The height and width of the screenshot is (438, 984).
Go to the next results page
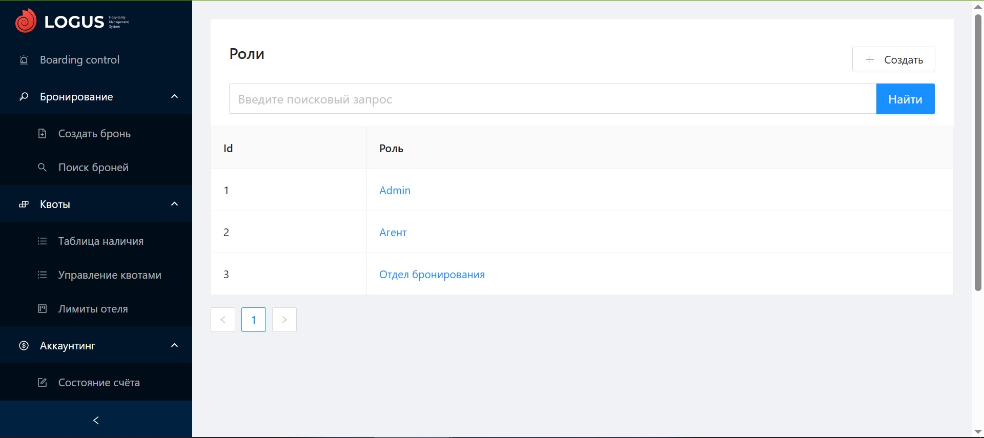pos(284,320)
